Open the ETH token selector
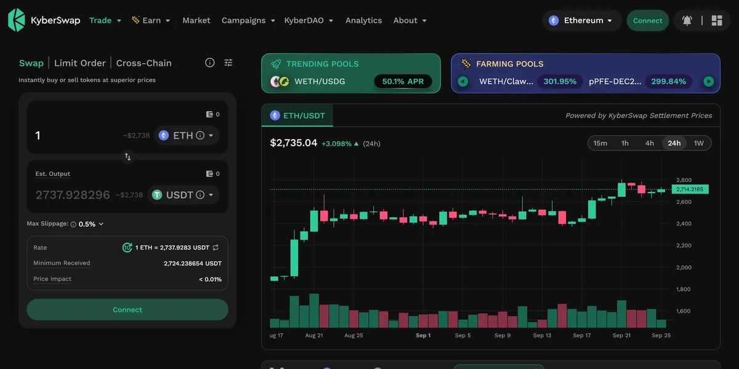This screenshot has width=739, height=369. [x=187, y=135]
